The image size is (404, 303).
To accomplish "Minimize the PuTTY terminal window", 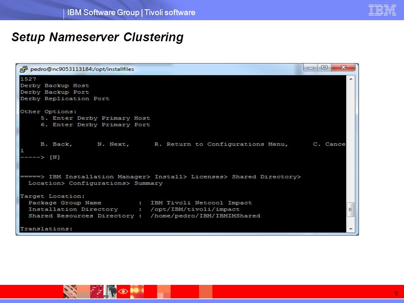I will coord(311,68).
